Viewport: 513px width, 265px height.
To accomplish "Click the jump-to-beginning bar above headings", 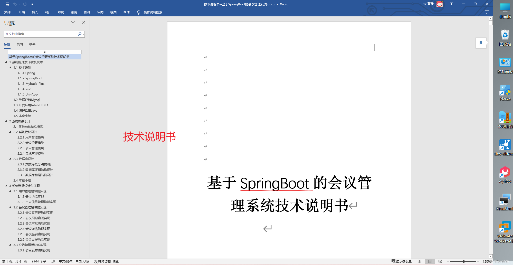I will [44, 52].
